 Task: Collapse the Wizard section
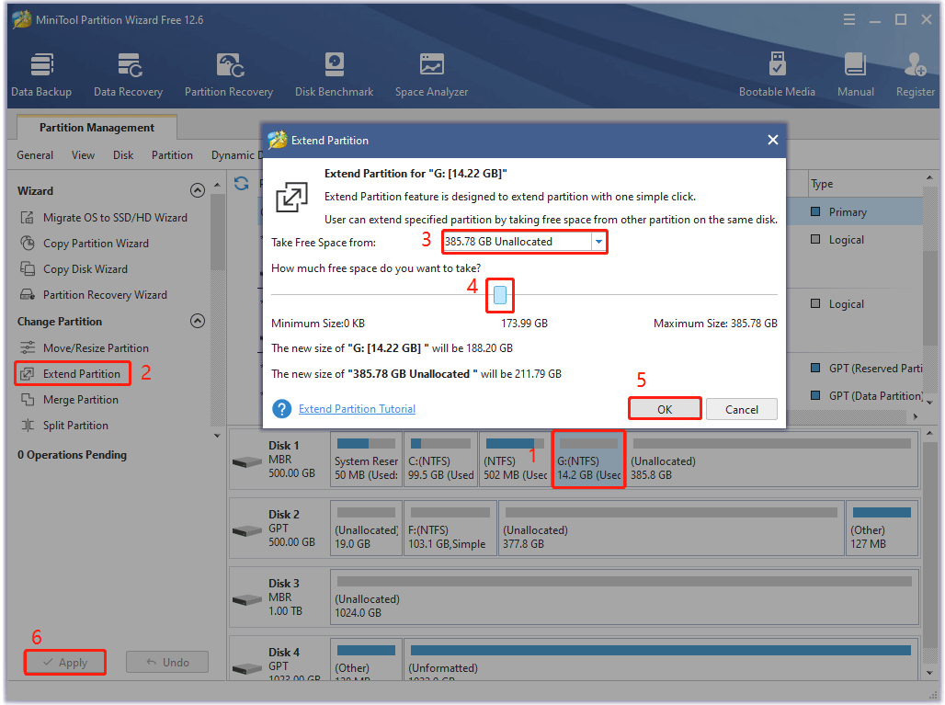coord(197,190)
